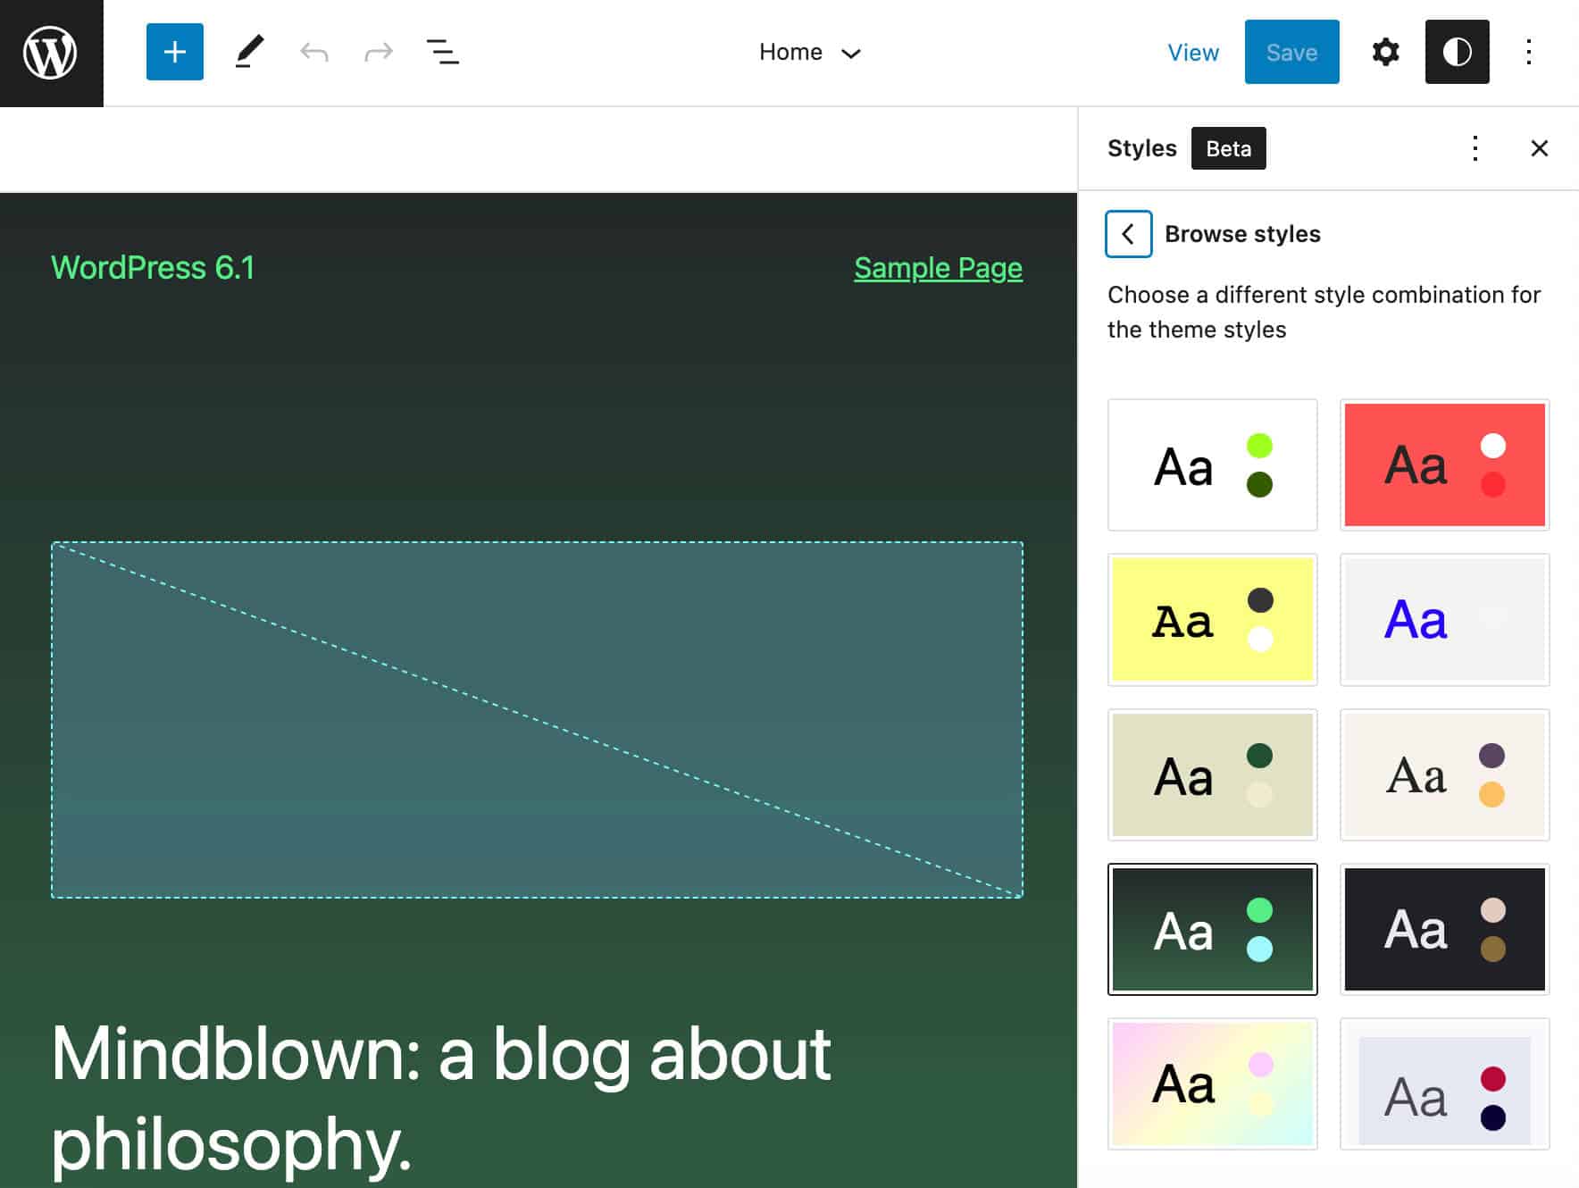
Task: Select the yellow background style variation
Action: pyautogui.click(x=1212, y=620)
